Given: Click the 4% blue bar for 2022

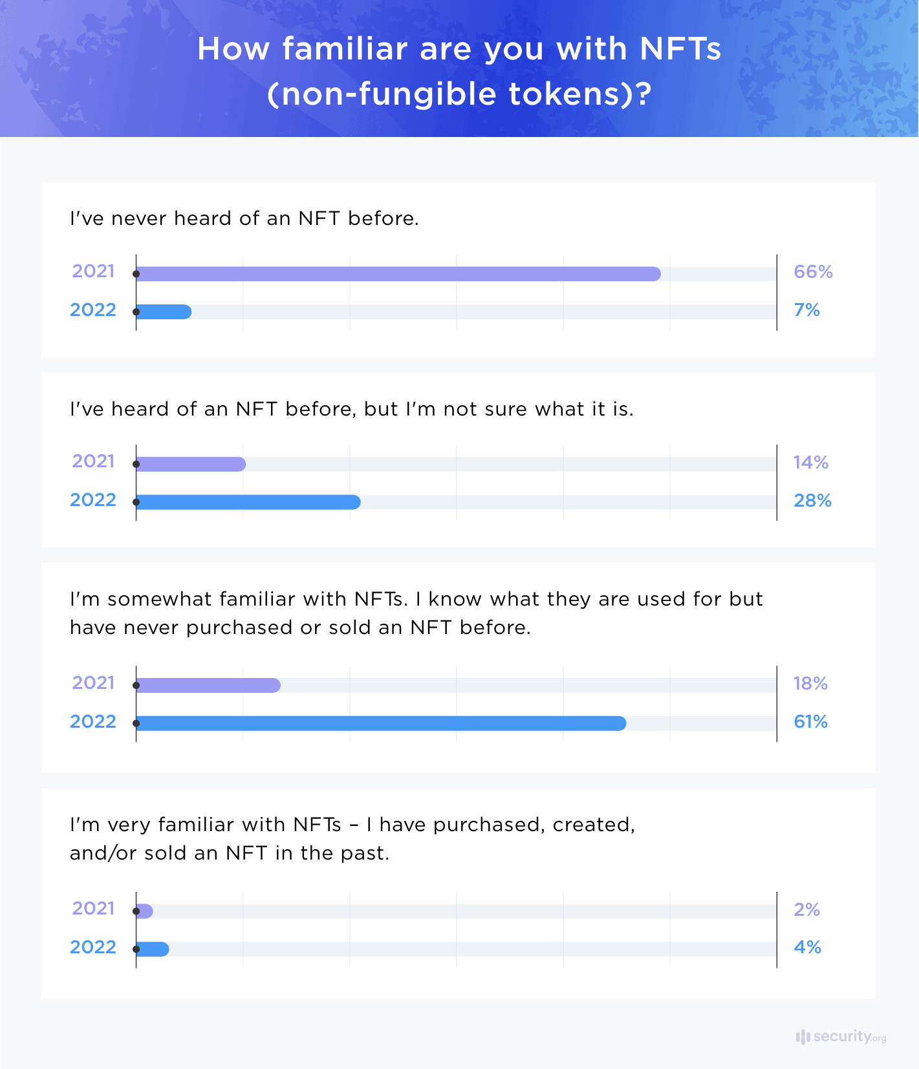Looking at the screenshot, I should 153,949.
